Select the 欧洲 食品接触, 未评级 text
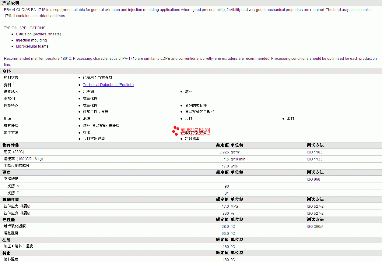This screenshot has width=382, height=262. pos(101,126)
